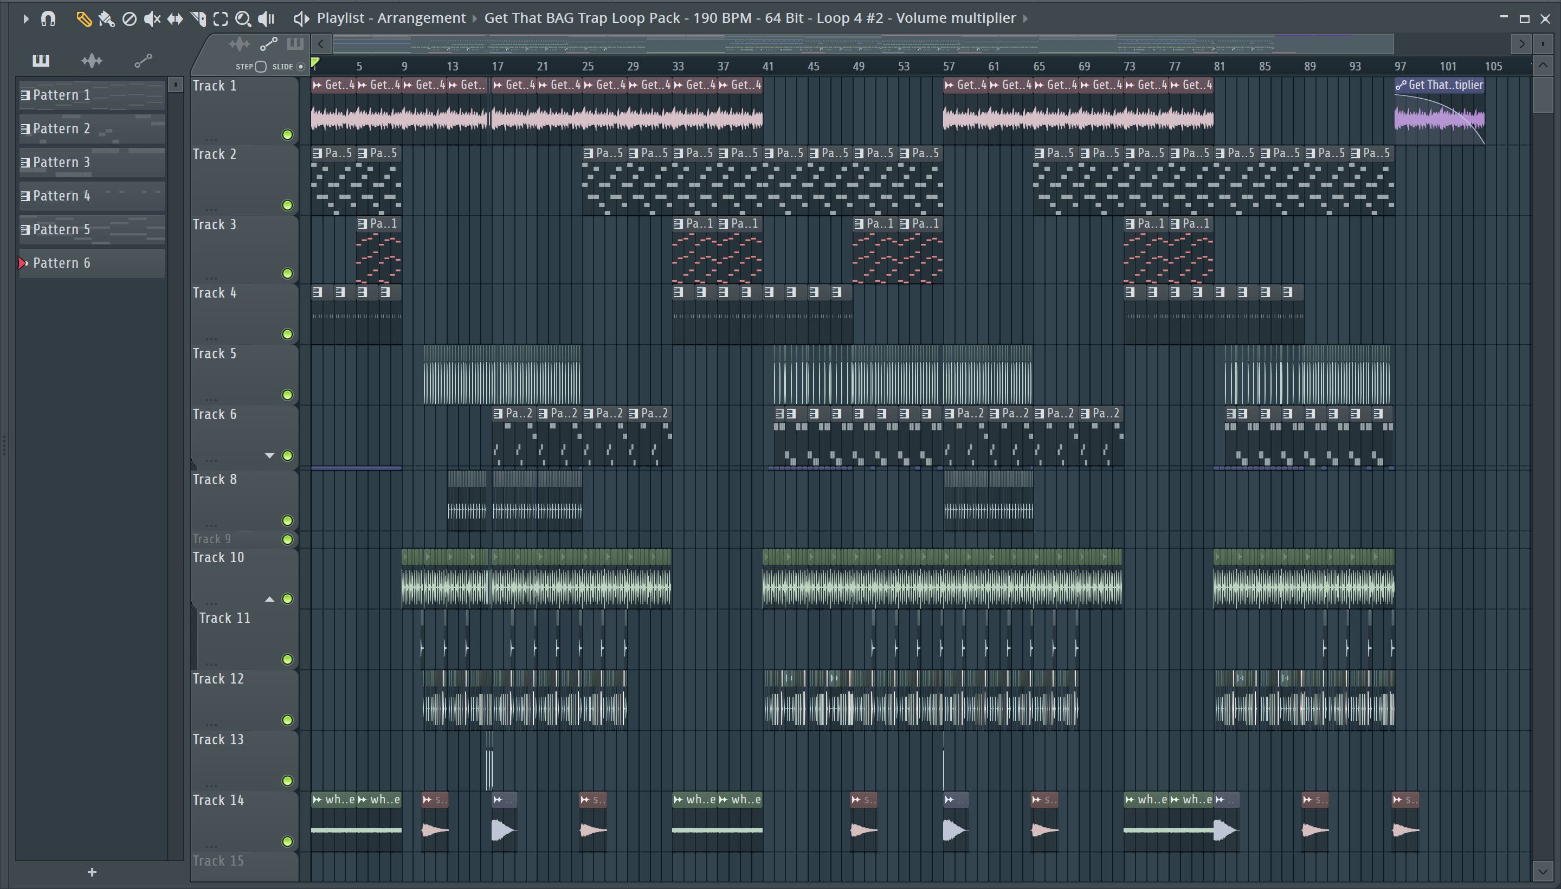Focus automation clips in playlist header
1561x889 pixels.
(269, 44)
